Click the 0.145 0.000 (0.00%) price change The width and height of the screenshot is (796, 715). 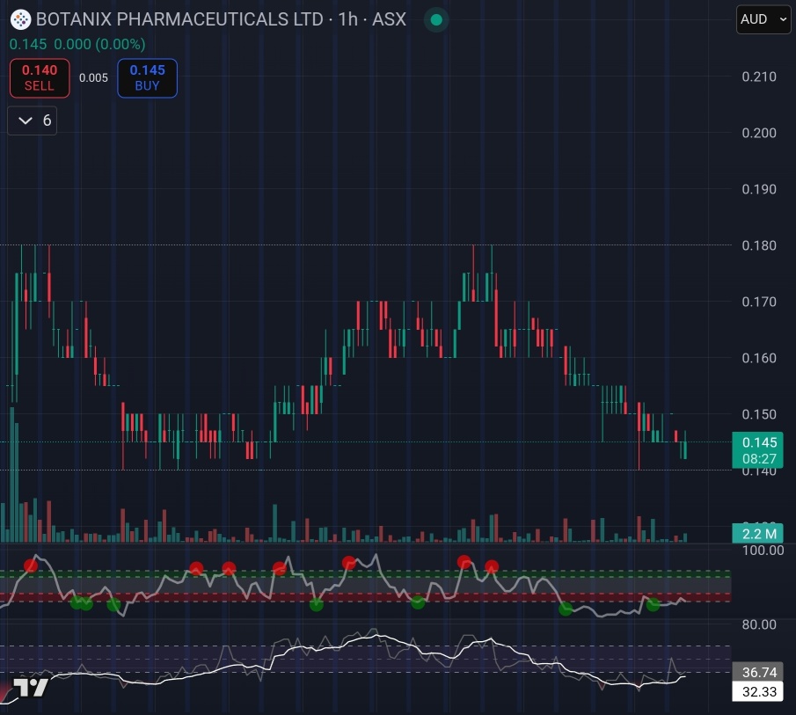[x=77, y=45]
